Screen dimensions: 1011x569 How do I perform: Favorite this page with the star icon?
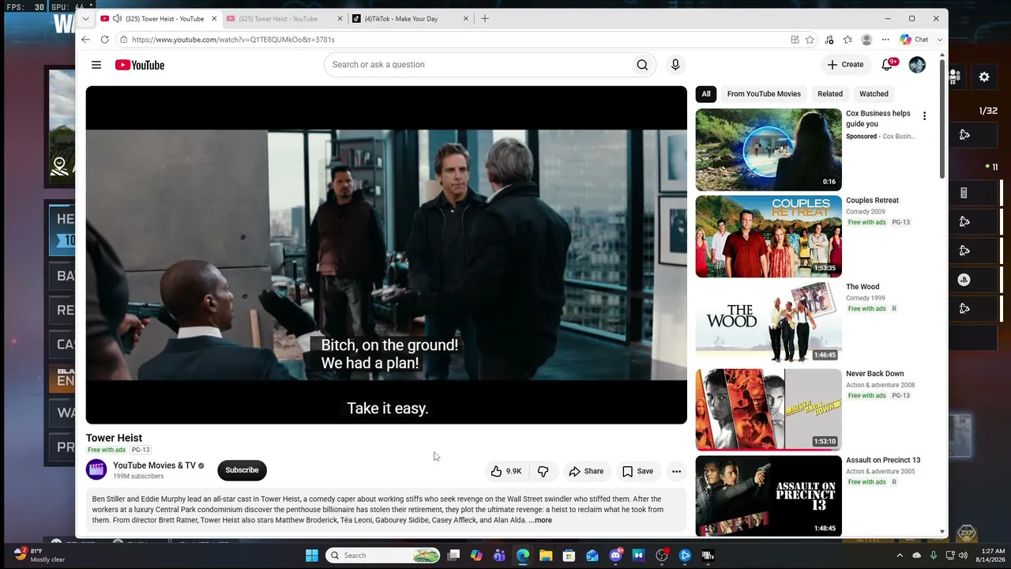pyautogui.click(x=810, y=40)
